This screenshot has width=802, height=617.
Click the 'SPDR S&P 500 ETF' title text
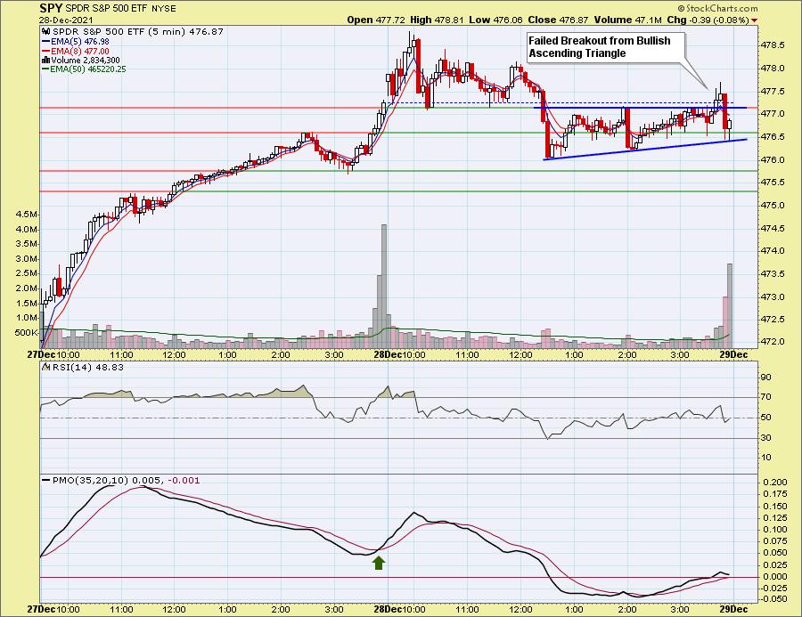coord(106,9)
